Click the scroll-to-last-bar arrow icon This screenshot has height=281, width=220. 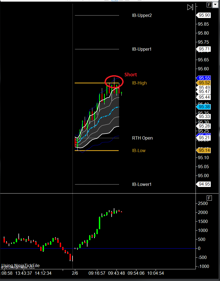(190, 7)
